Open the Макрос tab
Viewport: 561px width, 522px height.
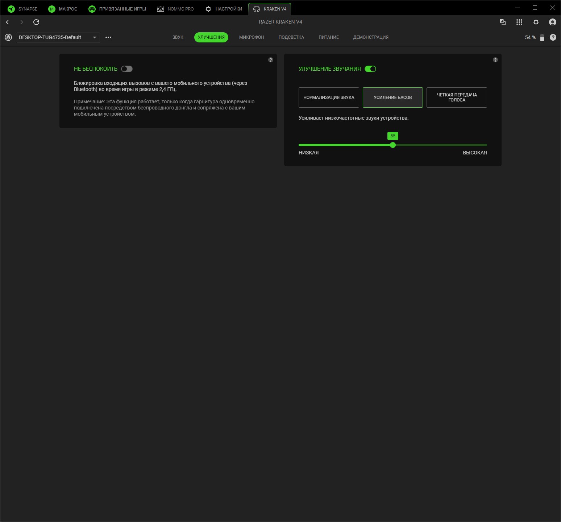[63, 9]
